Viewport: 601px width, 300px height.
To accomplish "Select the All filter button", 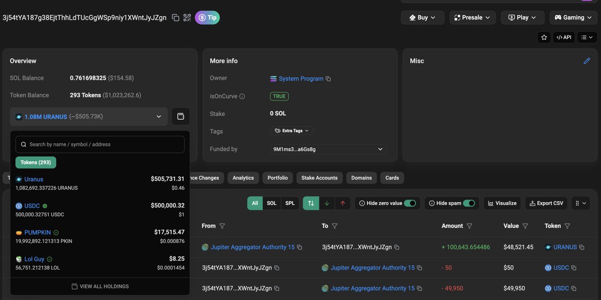I will (x=255, y=203).
